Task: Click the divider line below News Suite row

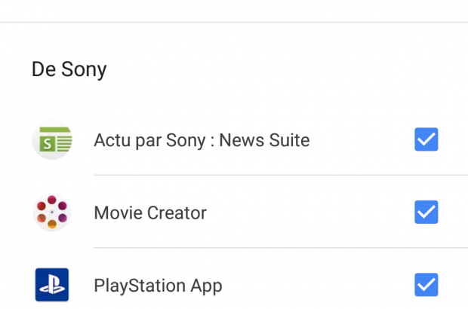Action: pos(279,176)
